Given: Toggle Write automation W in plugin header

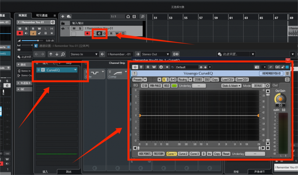Looking at the screenshot, I should click(x=154, y=67).
